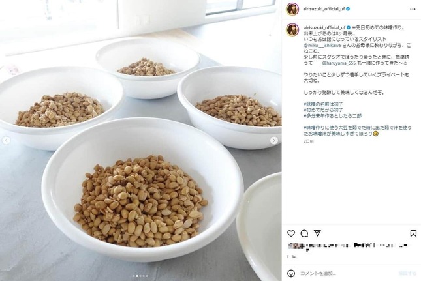Save the post with the bookmark icon

(x=413, y=233)
